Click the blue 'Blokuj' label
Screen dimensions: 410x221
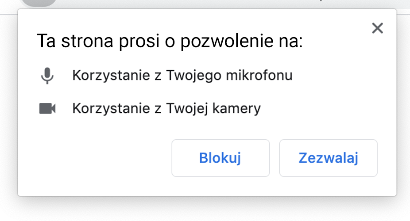pyautogui.click(x=220, y=158)
